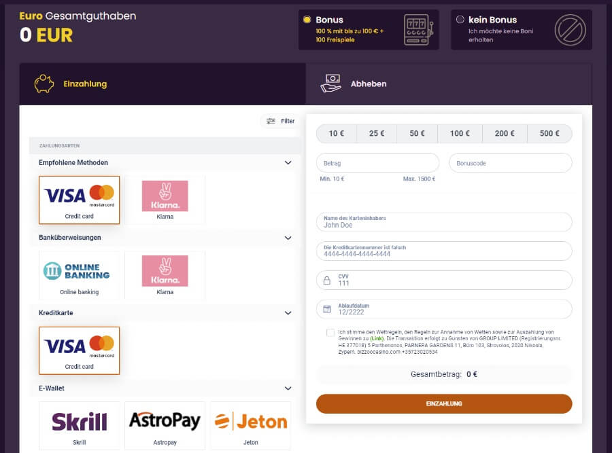Viewport: 612px width, 453px height.
Task: Choose Klarna under Banküberweisungen
Action: pos(165,275)
